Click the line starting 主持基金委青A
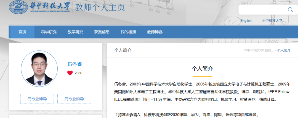 (x=186, y=115)
